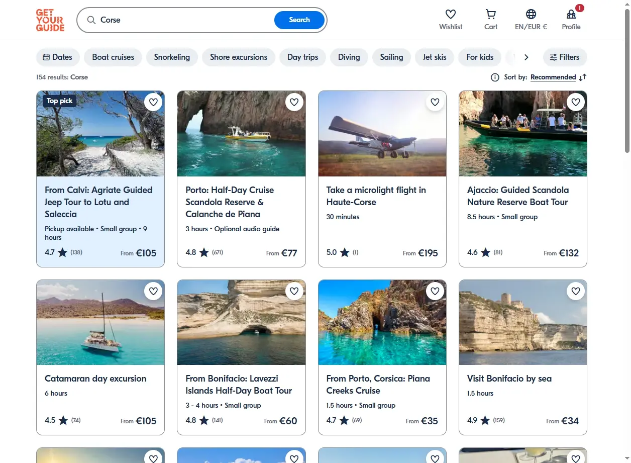Image resolution: width=631 pixels, height=463 pixels.
Task: Open 'Take a microlight flight in Haute-Corse'
Action: coord(376,196)
